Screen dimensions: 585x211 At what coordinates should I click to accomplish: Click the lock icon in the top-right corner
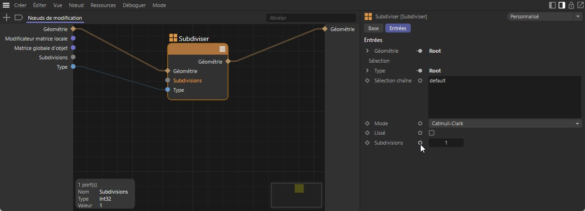[x=571, y=5]
